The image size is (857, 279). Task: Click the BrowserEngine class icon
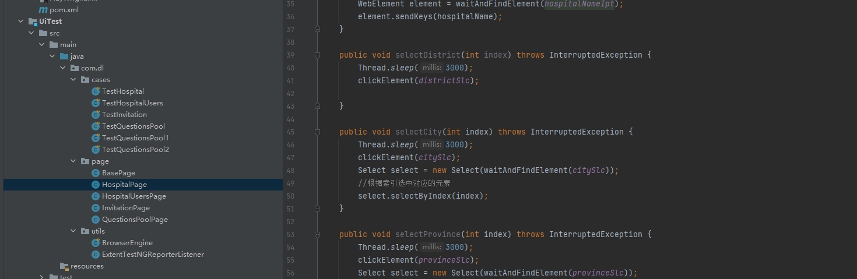[96, 243]
